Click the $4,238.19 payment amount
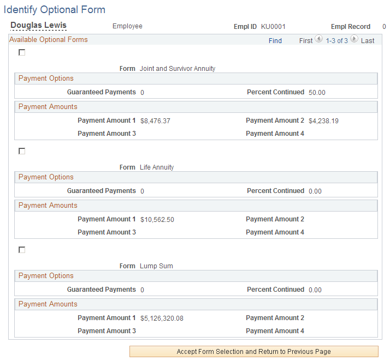The width and height of the screenshot is (390, 361). (323, 121)
